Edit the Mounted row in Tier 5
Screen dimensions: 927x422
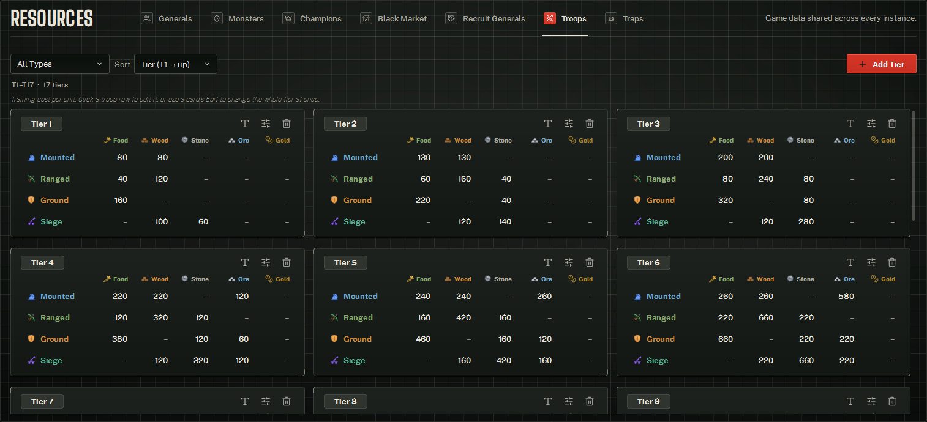tap(460, 297)
